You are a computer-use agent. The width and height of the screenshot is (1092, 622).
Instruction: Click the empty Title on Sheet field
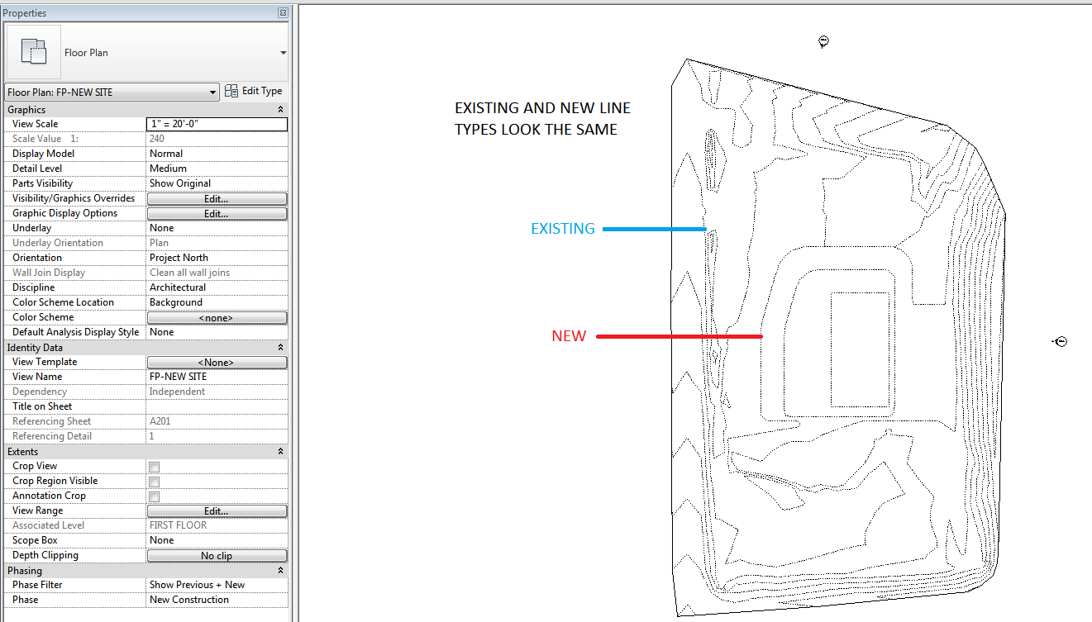point(217,406)
